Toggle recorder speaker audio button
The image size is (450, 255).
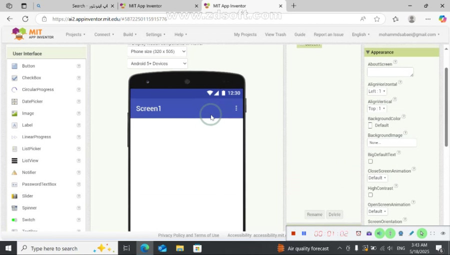coord(379,233)
